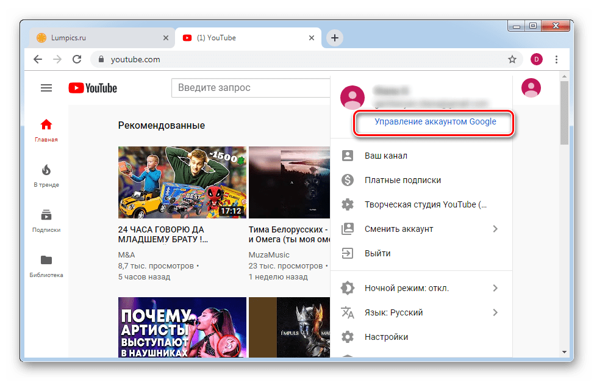Expand the Ночной режим submenu arrow

(495, 288)
